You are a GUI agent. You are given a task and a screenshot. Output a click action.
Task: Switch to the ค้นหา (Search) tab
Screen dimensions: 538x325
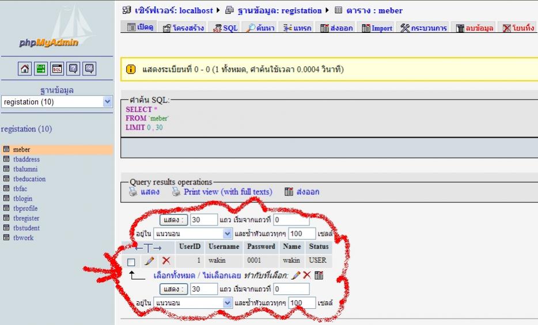[x=260, y=28]
